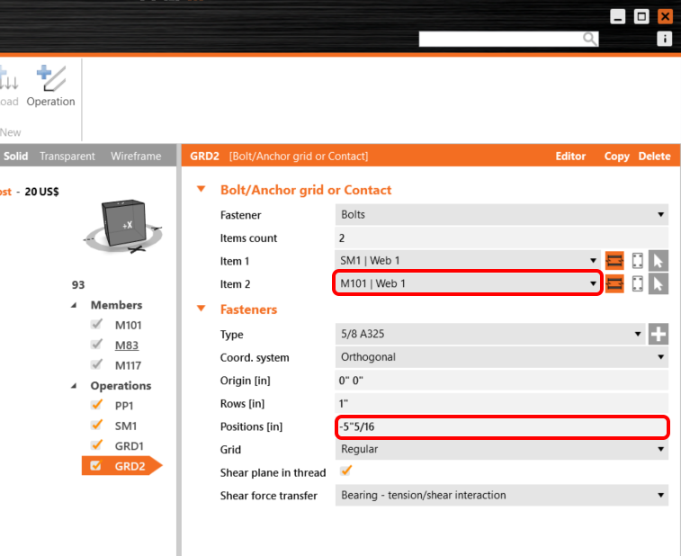Viewport: 681px width, 556px height.
Task: Click the Delete button
Action: coord(654,156)
